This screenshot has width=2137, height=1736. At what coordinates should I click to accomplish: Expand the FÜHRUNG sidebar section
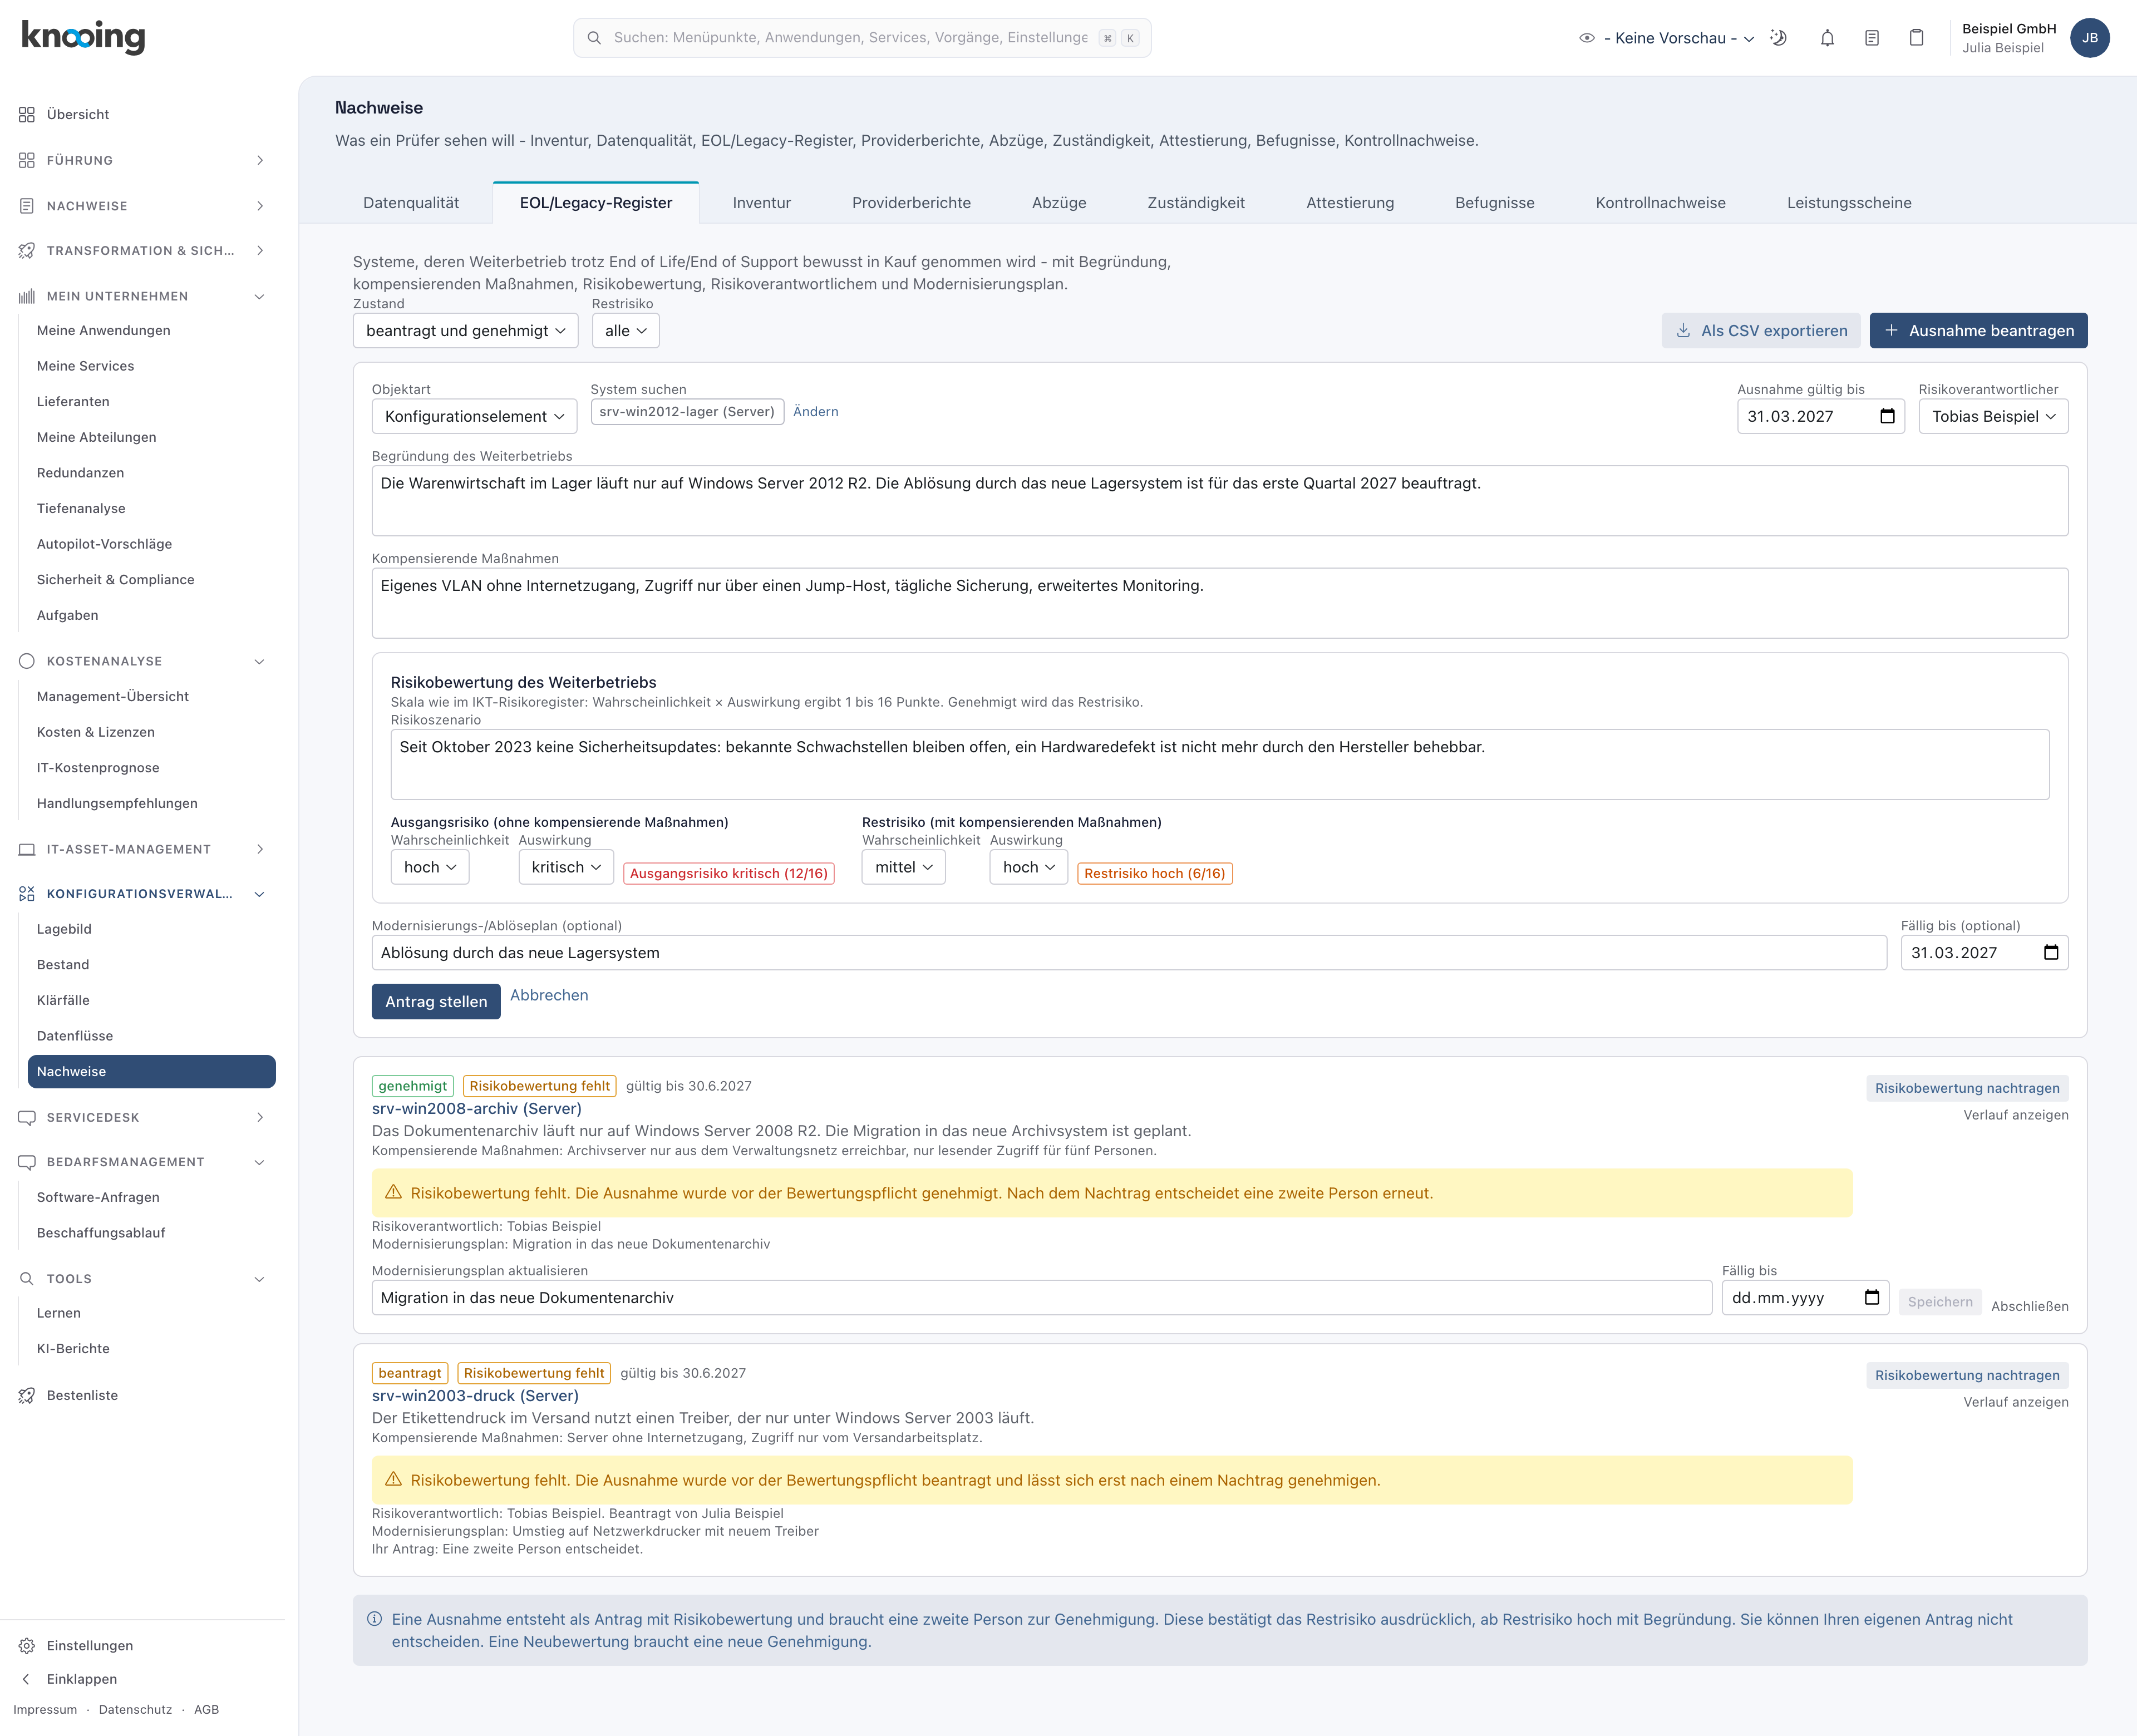[142, 160]
